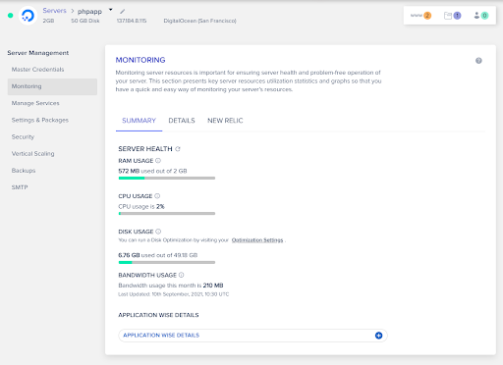The height and width of the screenshot is (365, 503).
Task: Click Application Wise Details expander label
Action: coord(161,336)
